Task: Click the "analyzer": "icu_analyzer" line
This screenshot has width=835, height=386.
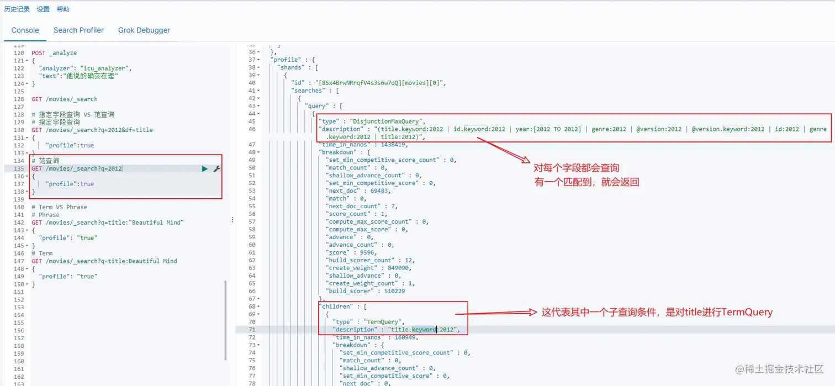Action: pos(86,68)
